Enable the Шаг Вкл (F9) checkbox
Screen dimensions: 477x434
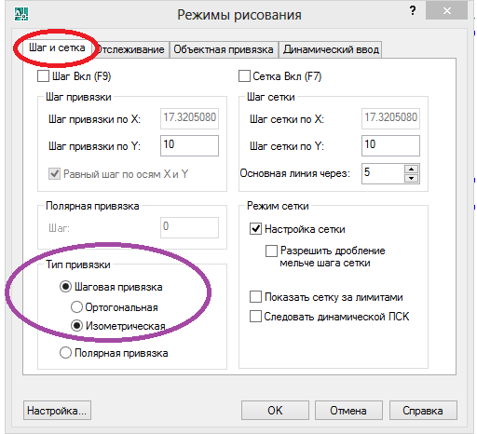[x=43, y=76]
